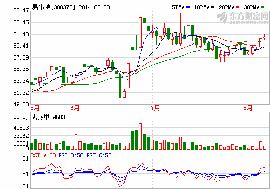270x189 pixels.
Task: Click the 49.30 price axis label
Action: [21, 104]
